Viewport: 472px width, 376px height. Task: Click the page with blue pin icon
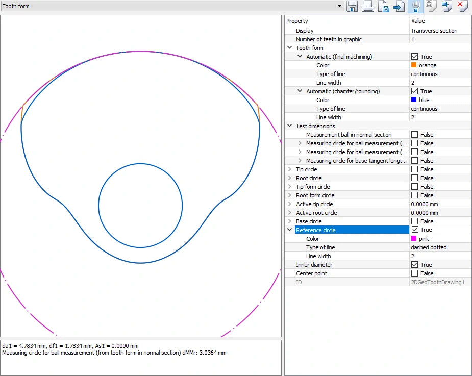pyautogui.click(x=447, y=6)
